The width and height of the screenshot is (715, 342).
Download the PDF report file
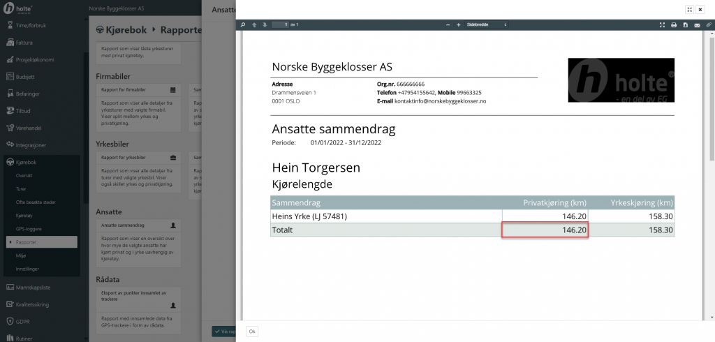pyautogui.click(x=686, y=24)
